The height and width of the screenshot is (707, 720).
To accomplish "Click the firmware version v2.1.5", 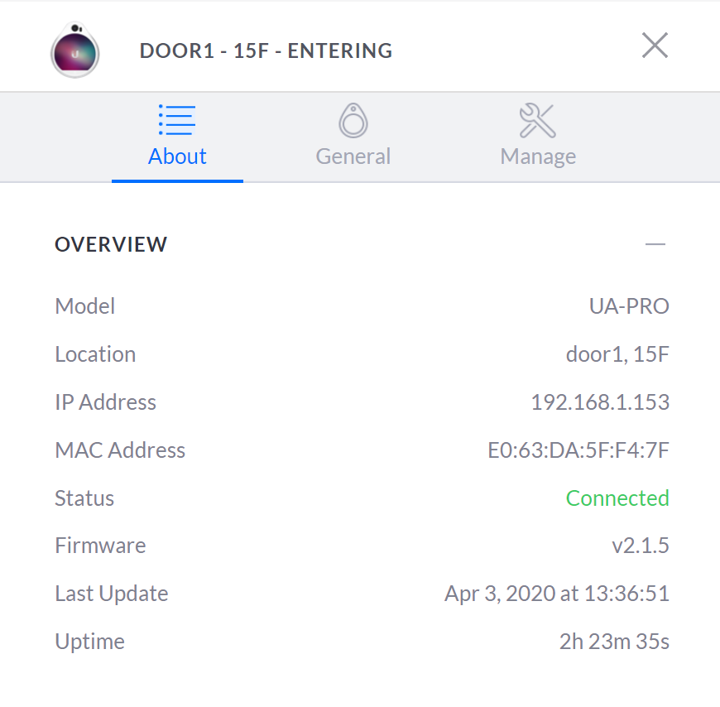I will [641, 546].
